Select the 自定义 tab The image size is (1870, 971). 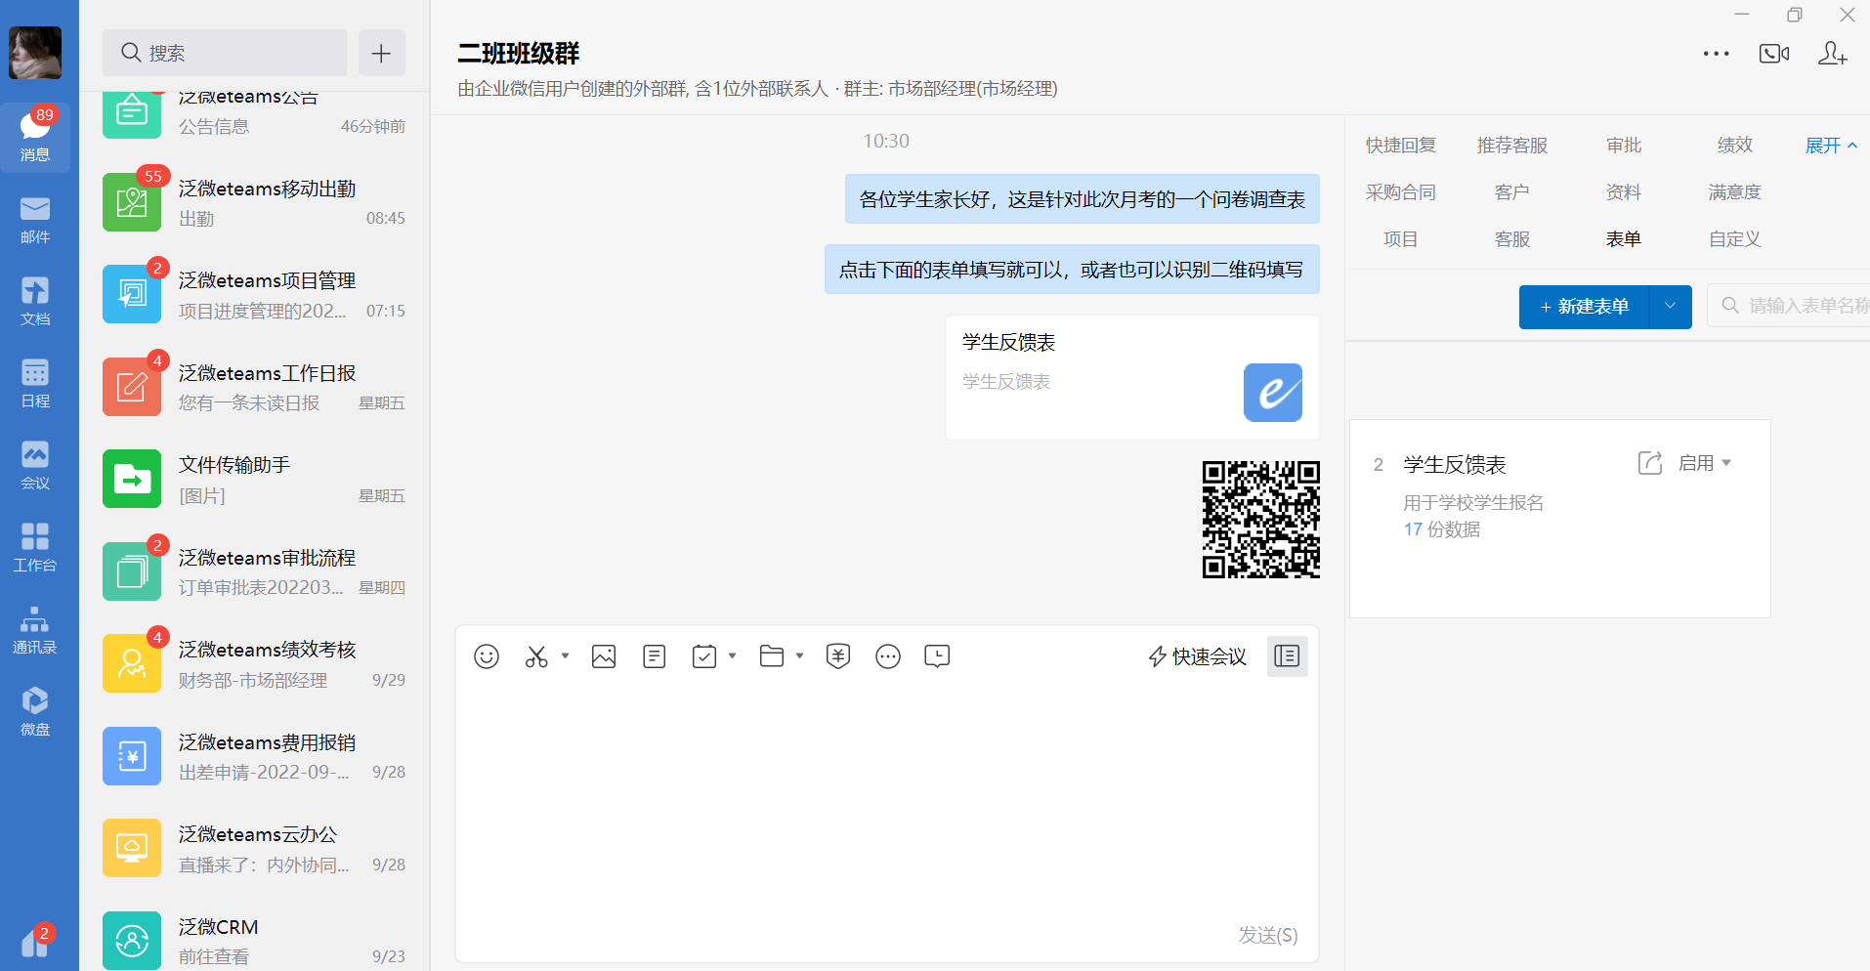[x=1735, y=239]
